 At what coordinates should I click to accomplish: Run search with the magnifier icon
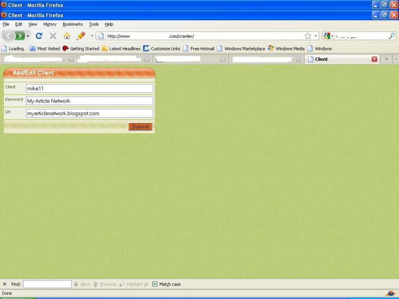(392, 36)
